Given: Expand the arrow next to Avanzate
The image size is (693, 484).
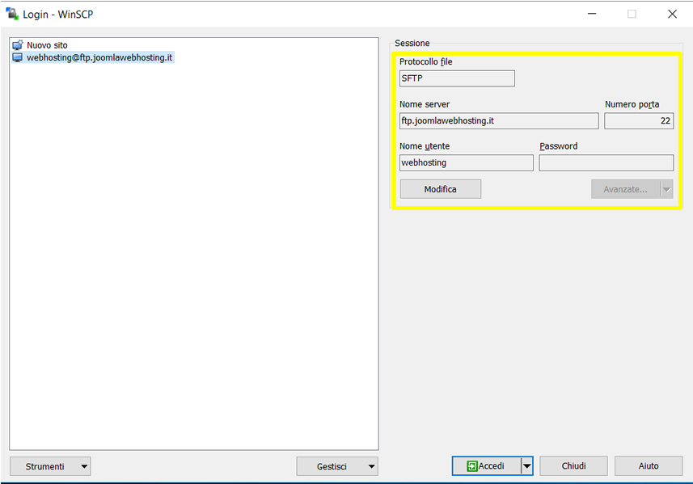Looking at the screenshot, I should click(x=666, y=189).
